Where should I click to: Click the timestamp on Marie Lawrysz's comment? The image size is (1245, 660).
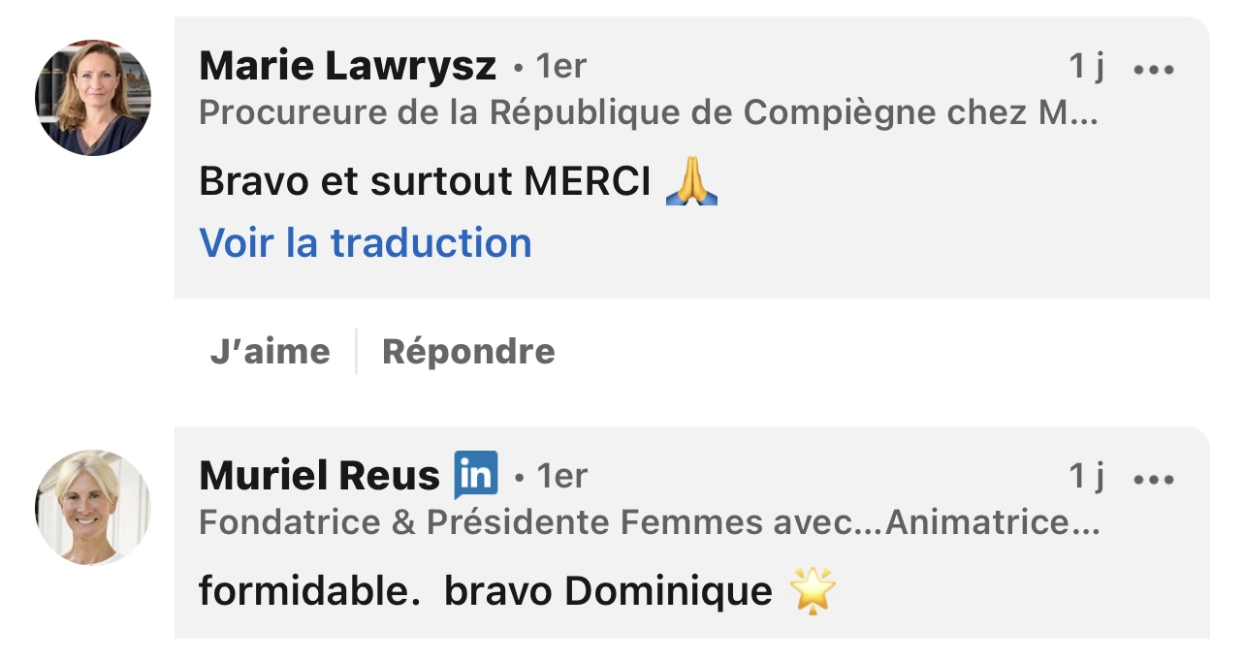tap(1086, 67)
